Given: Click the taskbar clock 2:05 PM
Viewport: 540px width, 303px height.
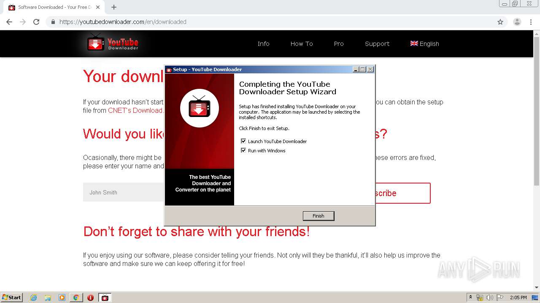Looking at the screenshot, I should point(518,298).
